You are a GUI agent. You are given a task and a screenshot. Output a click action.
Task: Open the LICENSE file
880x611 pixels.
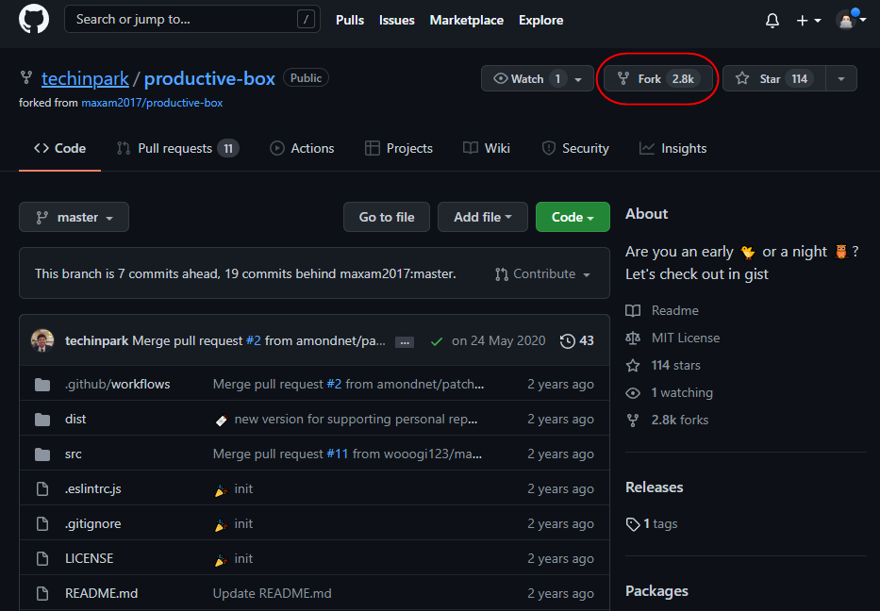click(90, 558)
